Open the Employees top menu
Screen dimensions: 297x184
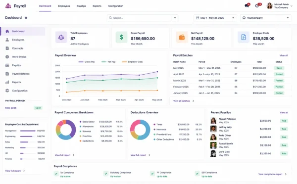click(x=64, y=6)
